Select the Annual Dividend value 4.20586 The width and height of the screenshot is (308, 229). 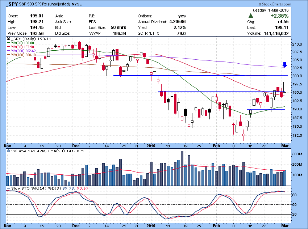178,22
